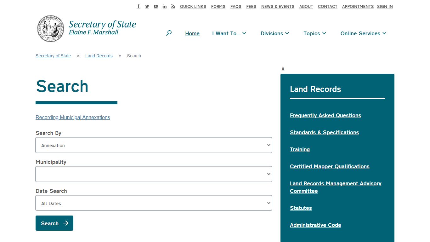
Task: Open the Municipality dropdown
Action: pos(154,174)
